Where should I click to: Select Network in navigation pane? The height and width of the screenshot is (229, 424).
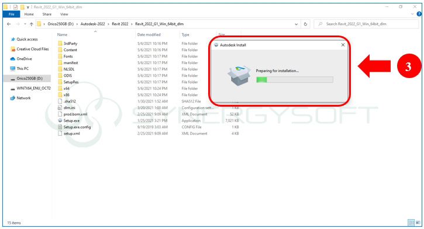click(x=20, y=98)
